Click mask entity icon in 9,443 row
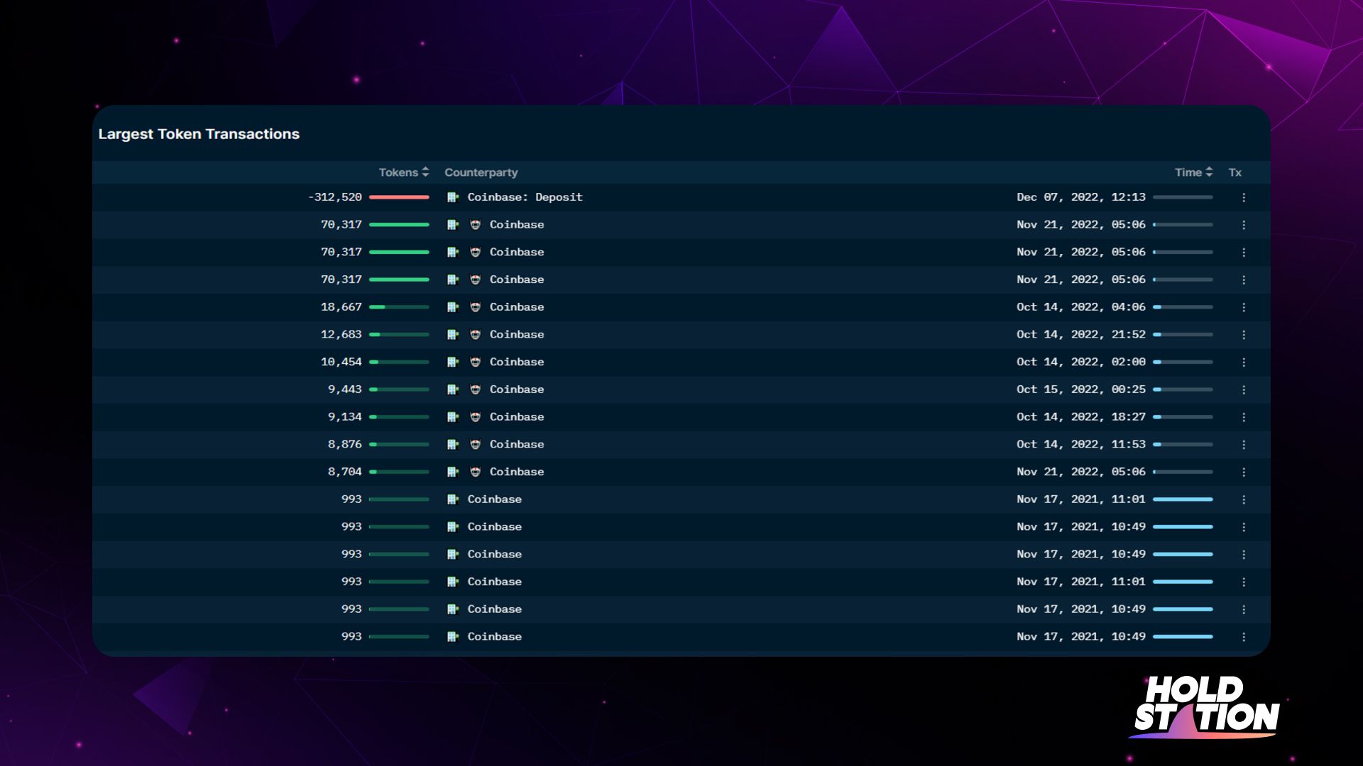The height and width of the screenshot is (766, 1363). click(x=476, y=389)
